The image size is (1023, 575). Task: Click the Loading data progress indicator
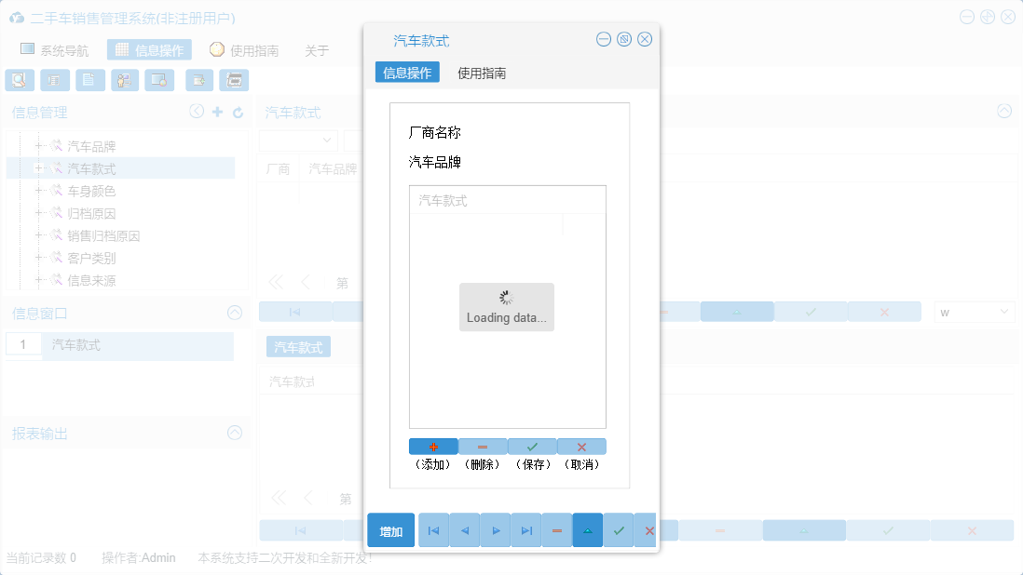506,307
